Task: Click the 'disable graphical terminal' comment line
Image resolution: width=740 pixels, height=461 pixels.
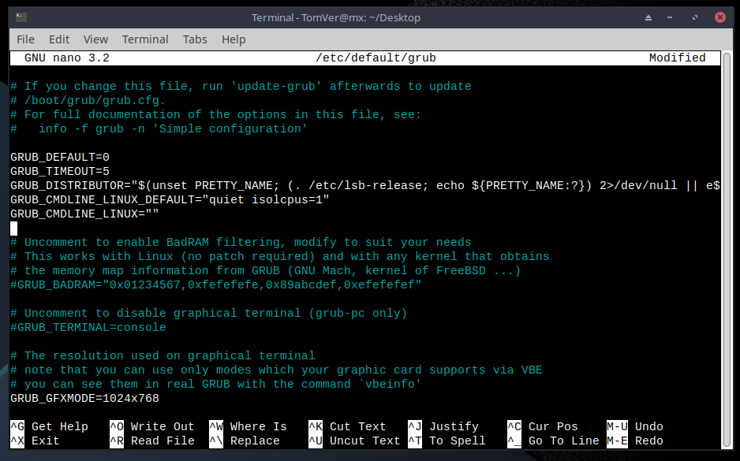Action: pos(209,313)
